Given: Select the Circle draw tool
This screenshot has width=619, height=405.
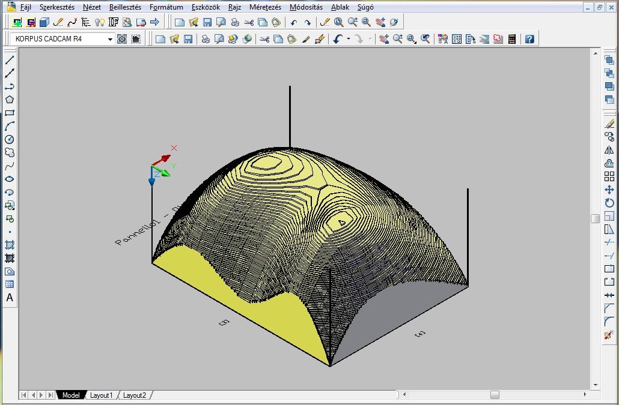Looking at the screenshot, I should [x=10, y=139].
